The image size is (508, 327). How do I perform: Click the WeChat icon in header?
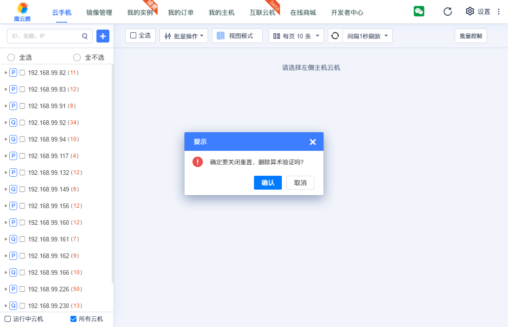coord(419,12)
